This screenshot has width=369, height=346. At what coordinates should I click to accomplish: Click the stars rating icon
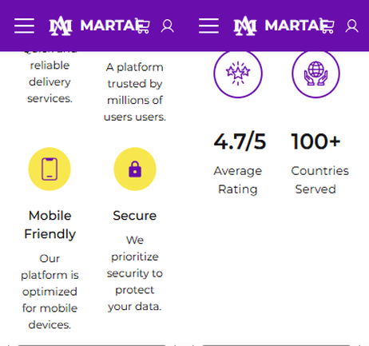coord(238,74)
